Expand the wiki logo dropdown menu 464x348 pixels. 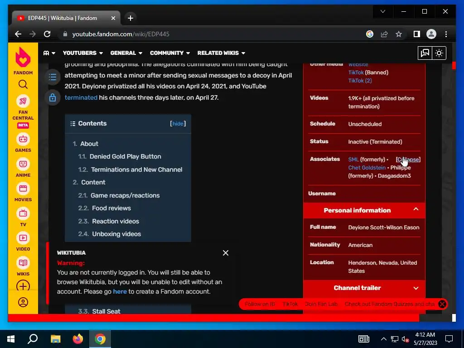49,53
